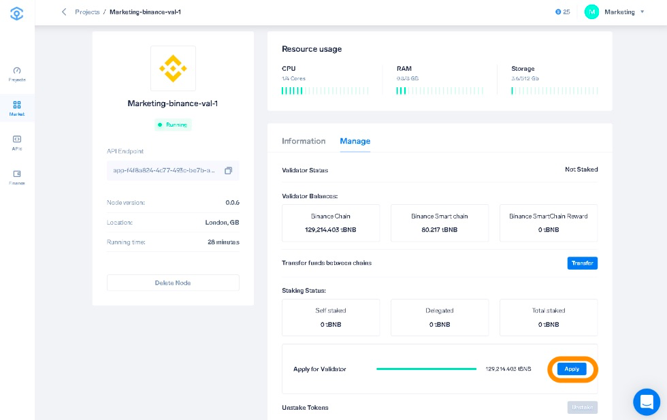Open the chat support bubble

647,402
